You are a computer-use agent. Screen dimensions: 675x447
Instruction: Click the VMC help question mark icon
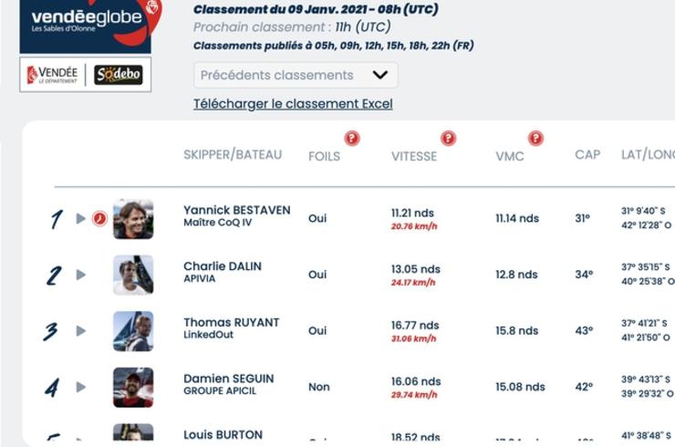536,139
